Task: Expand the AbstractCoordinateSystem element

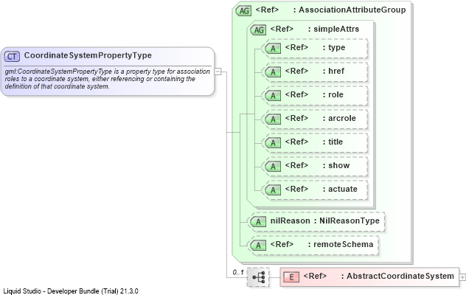Action: pos(462,277)
